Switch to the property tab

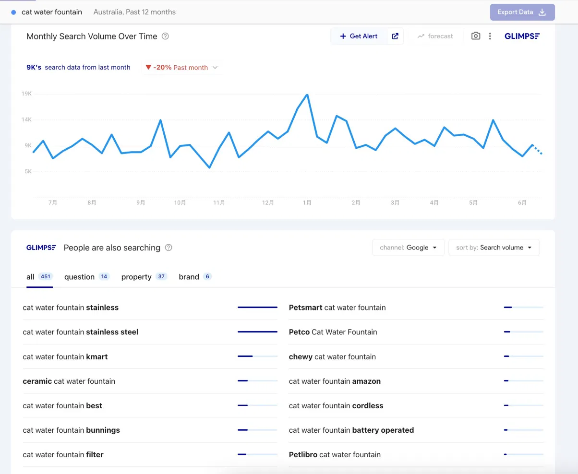pos(144,277)
